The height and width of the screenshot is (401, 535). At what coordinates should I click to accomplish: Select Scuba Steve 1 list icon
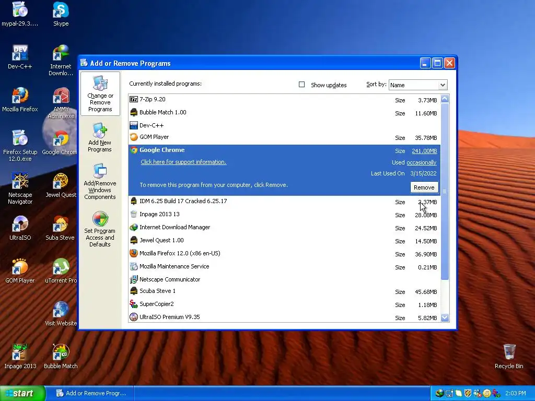pyautogui.click(x=134, y=291)
